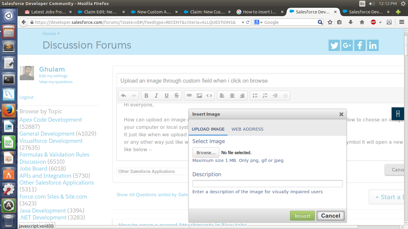Click the Adblock Plus ABP icon
This screenshot has height=229, width=408.
pos(373,22)
